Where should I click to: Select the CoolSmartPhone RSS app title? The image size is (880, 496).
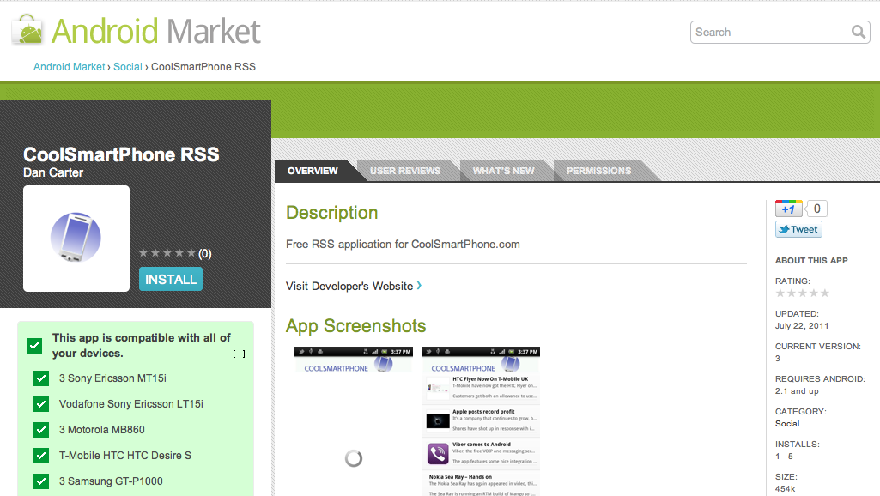point(121,154)
